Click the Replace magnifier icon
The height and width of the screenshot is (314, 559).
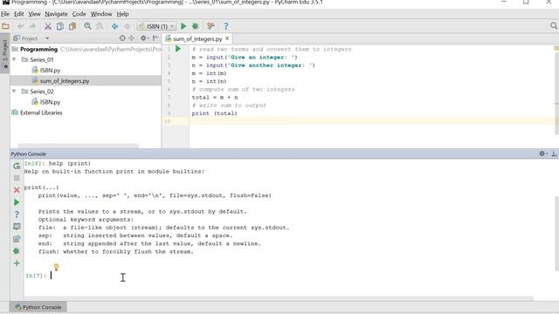click(x=100, y=26)
